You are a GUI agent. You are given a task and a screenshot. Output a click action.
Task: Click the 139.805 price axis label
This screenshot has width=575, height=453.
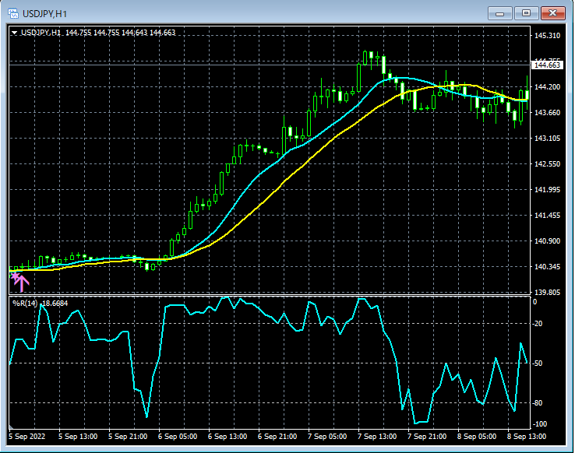[x=547, y=293]
